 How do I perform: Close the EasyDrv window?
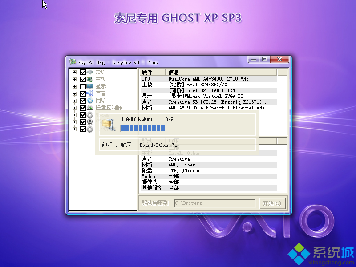coord(280,60)
